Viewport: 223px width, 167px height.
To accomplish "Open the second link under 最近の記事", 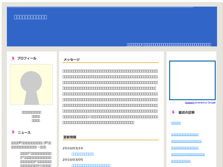I will [185, 135].
